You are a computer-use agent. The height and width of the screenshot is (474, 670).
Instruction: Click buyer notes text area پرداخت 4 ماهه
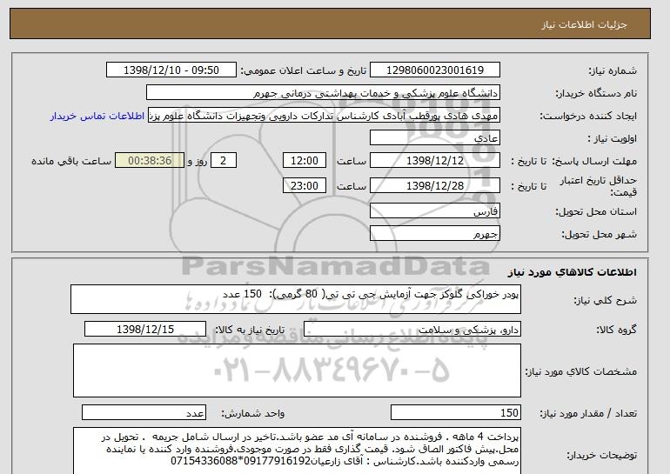click(x=297, y=451)
